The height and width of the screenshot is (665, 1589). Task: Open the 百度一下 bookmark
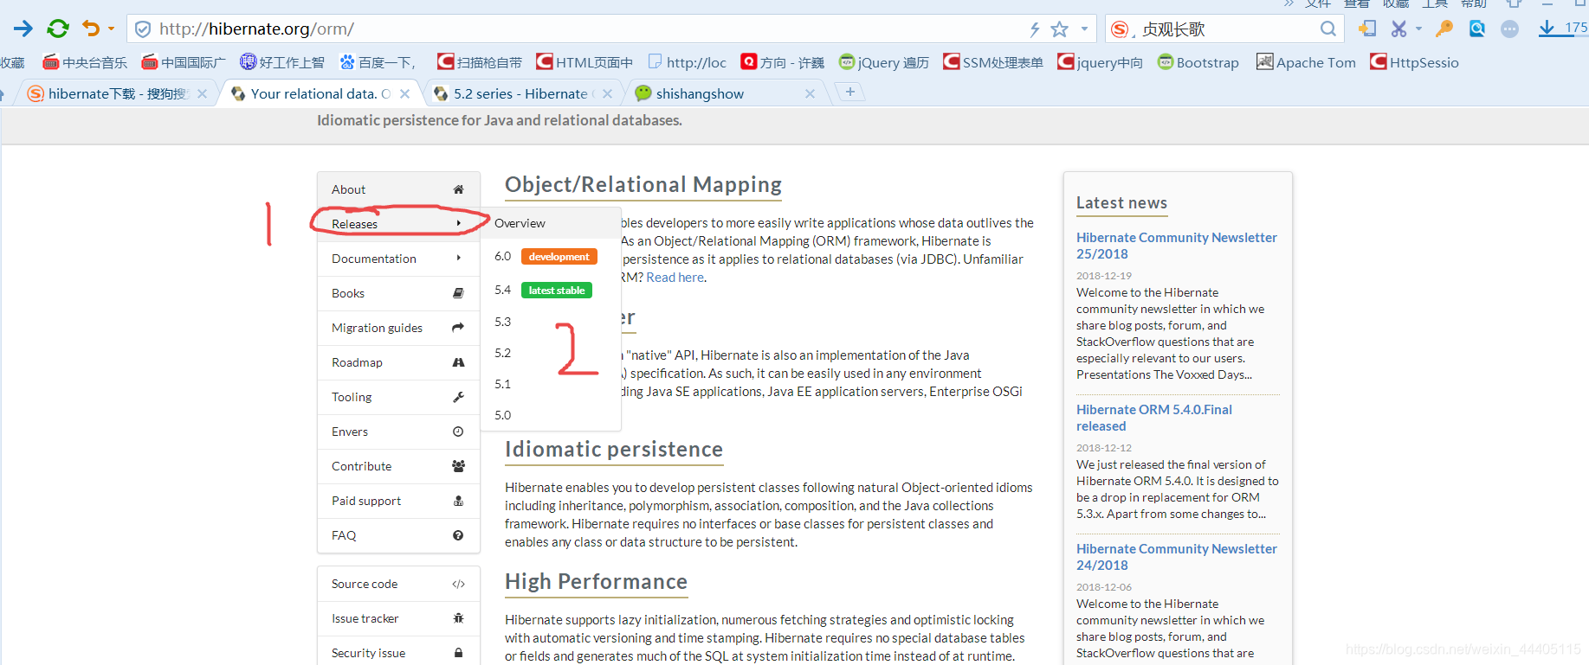pyautogui.click(x=378, y=62)
